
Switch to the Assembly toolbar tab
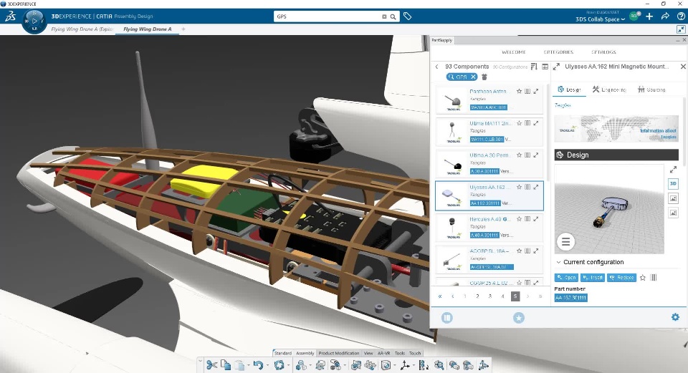305,353
